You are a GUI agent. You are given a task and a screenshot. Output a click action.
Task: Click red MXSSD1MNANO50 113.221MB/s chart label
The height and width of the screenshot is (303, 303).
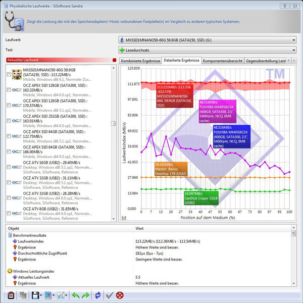pyautogui.click(x=175, y=96)
